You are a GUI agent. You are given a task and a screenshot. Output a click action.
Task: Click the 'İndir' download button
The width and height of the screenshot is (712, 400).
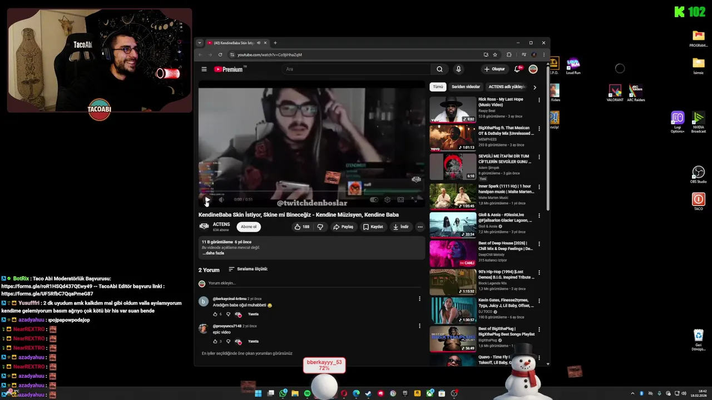(x=401, y=227)
